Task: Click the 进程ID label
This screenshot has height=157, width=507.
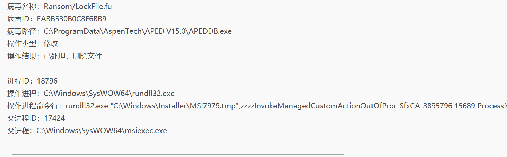Action: tap(18, 81)
